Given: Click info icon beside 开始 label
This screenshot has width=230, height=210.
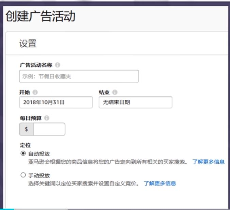Looking at the screenshot, I should point(35,92).
